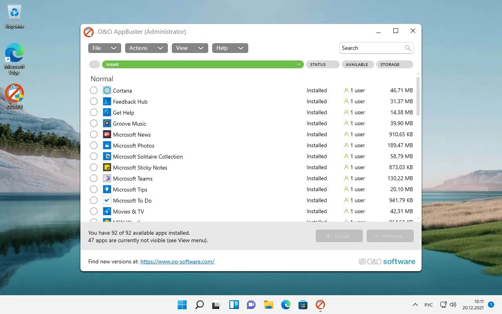Open the View dropdown menu
The height and width of the screenshot is (314, 502).
click(189, 48)
